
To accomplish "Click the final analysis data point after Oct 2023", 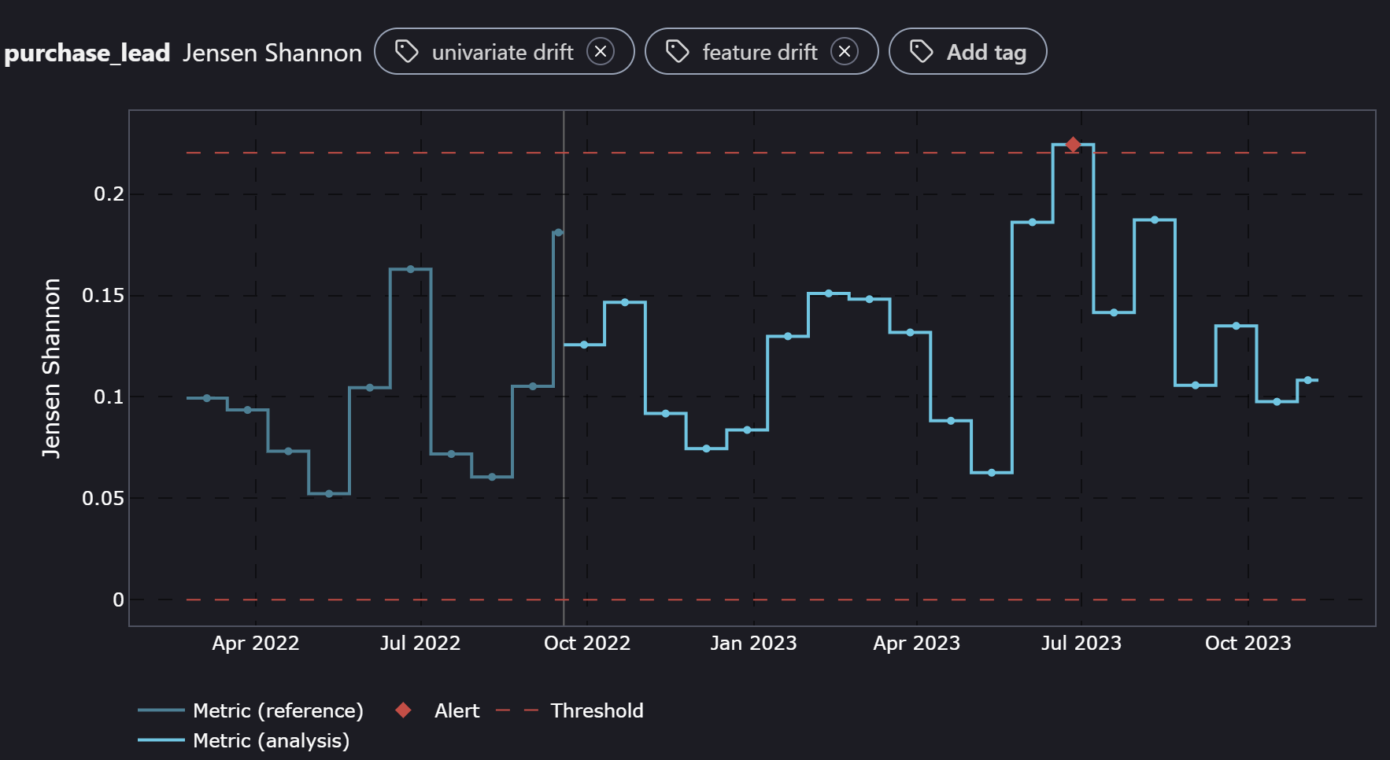I will click(x=1308, y=380).
